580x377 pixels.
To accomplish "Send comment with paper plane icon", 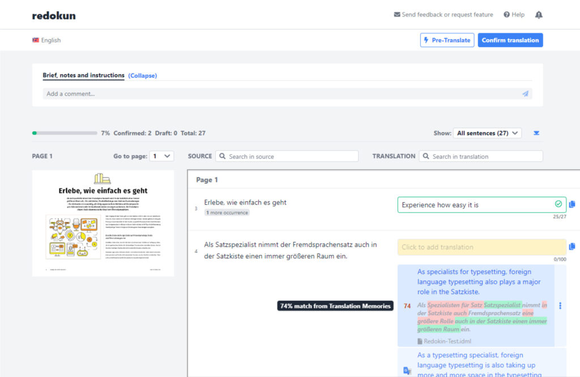I will click(x=526, y=94).
